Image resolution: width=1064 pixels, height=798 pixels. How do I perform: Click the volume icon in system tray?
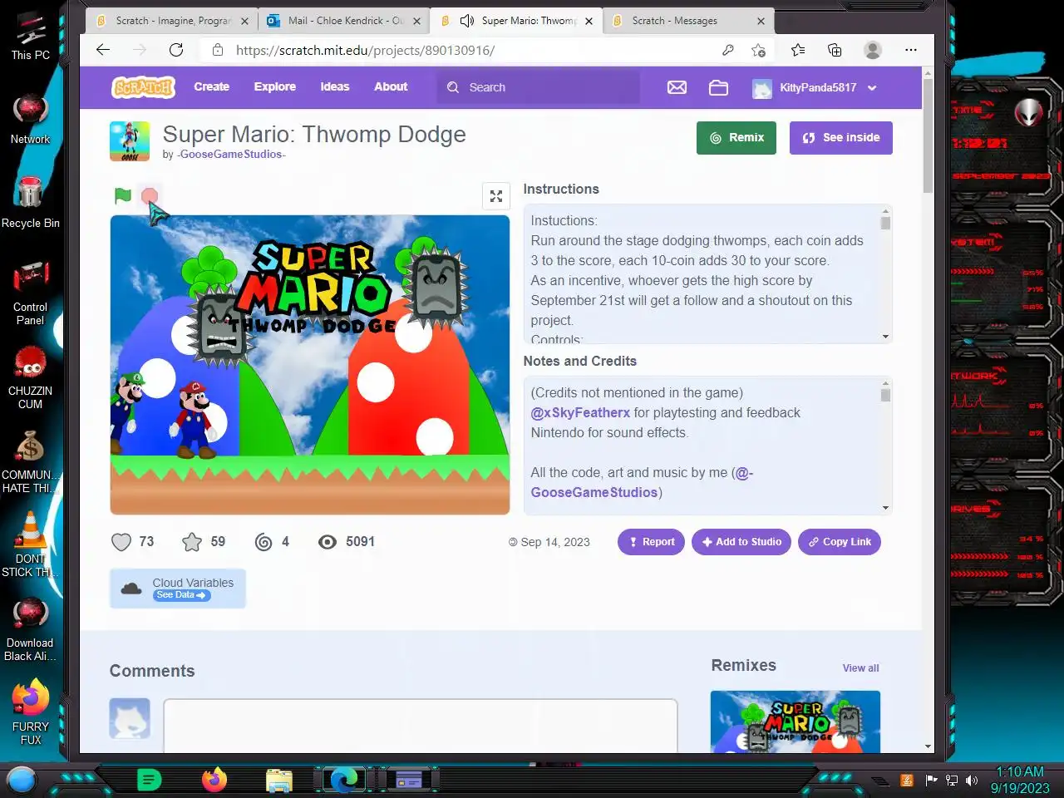click(x=972, y=780)
